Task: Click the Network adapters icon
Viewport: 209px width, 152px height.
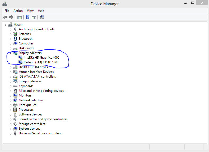Action: pyautogui.click(x=15, y=100)
